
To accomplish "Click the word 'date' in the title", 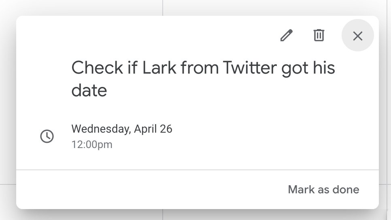I will [89, 90].
